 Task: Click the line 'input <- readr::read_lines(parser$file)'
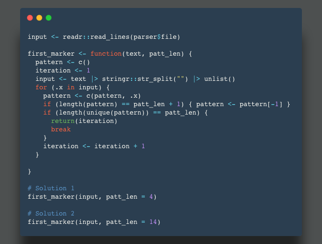click(x=104, y=37)
